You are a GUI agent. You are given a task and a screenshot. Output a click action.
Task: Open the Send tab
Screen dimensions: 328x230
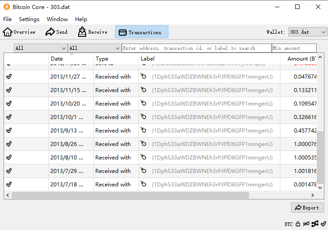coord(57,32)
